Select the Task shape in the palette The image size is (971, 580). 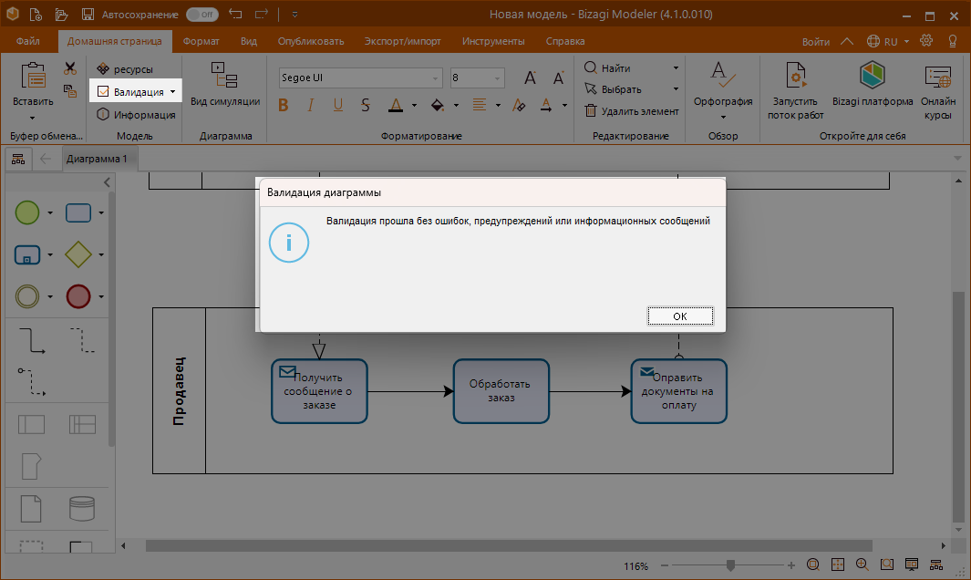click(77, 212)
